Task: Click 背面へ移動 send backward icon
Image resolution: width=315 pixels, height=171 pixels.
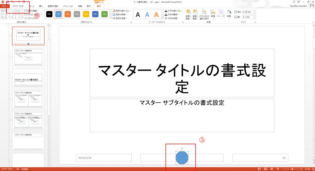Action: point(195,14)
